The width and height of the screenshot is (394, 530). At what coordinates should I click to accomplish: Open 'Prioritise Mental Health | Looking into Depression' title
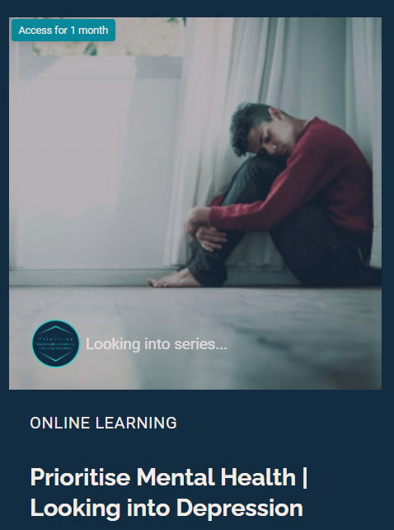click(169, 492)
